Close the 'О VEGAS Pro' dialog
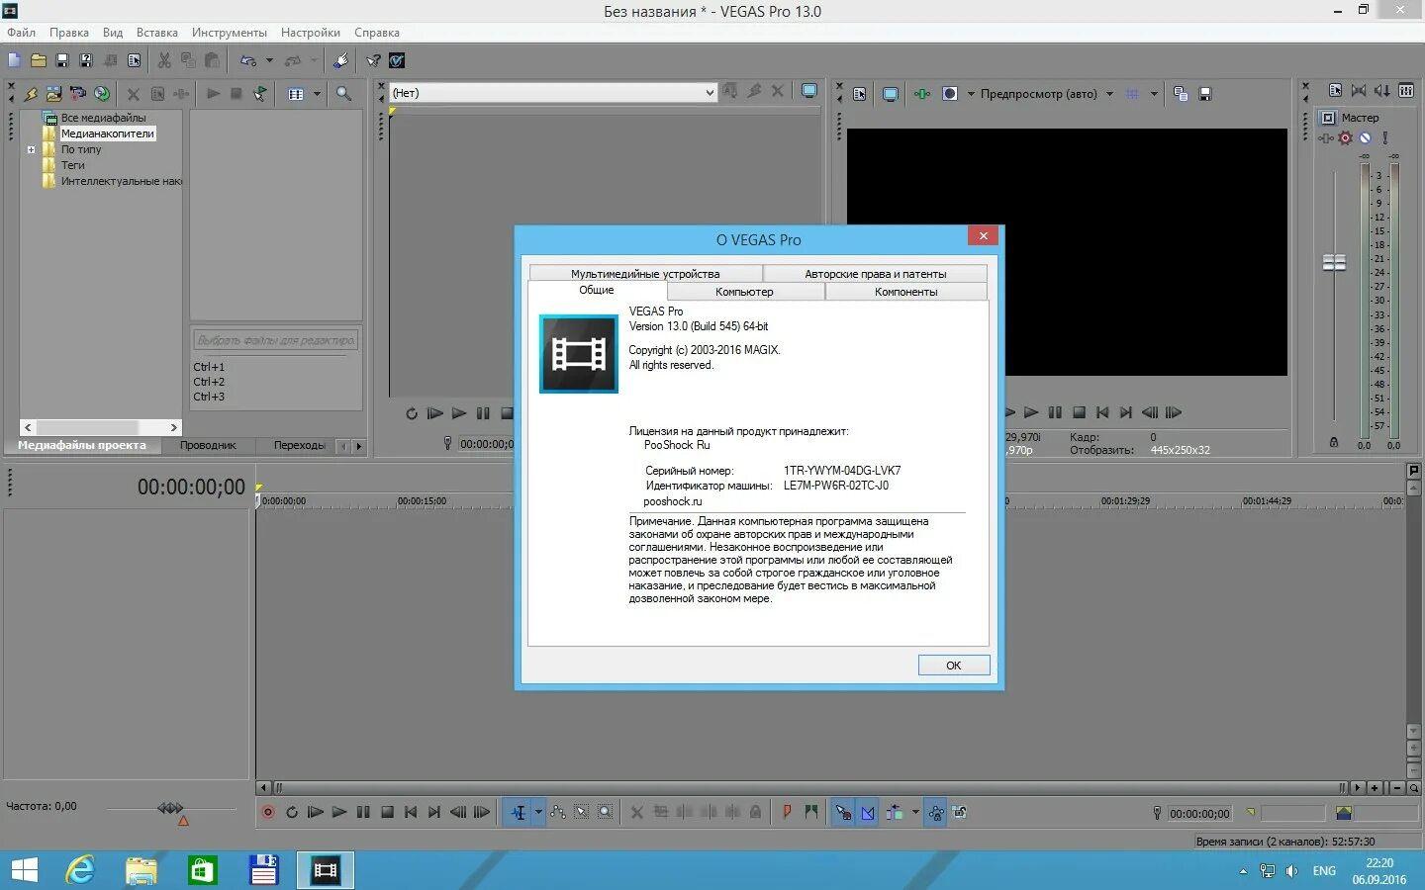This screenshot has width=1425, height=890. point(983,235)
